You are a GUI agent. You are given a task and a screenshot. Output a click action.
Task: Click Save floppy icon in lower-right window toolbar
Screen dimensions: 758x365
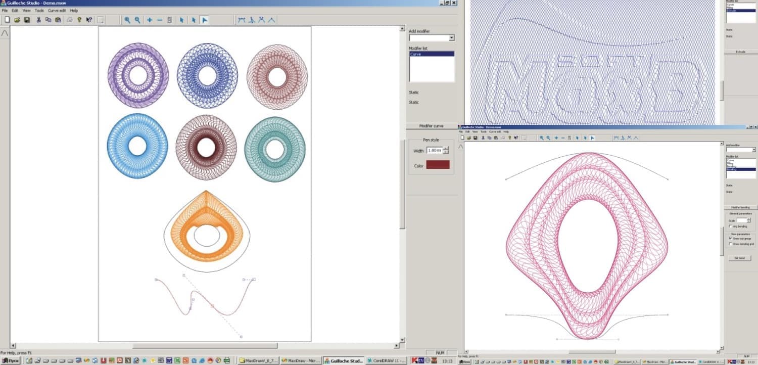click(475, 138)
